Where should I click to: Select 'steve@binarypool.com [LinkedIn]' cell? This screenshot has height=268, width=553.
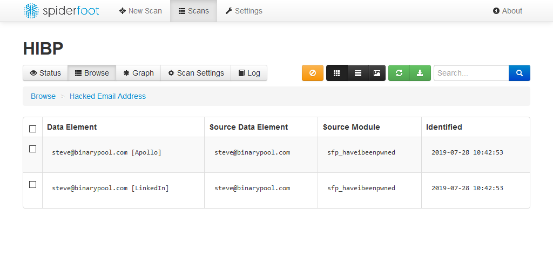pyautogui.click(x=110, y=189)
